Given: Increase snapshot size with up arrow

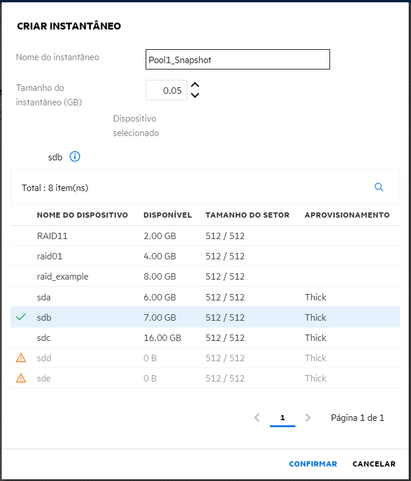Looking at the screenshot, I should (195, 85).
